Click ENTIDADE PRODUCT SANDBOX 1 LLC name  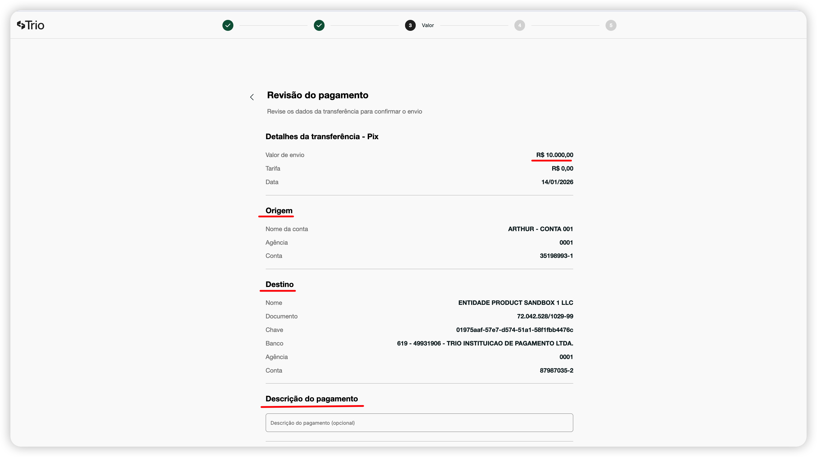[515, 303]
